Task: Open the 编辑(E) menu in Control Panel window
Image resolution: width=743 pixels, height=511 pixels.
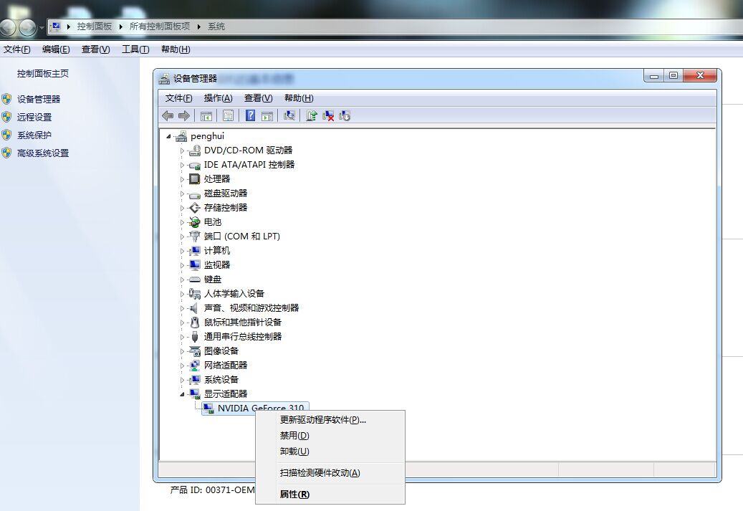Action: (x=56, y=49)
